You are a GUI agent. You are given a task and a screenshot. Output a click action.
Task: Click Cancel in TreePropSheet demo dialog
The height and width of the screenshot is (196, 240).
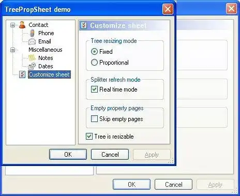[x=110, y=155]
